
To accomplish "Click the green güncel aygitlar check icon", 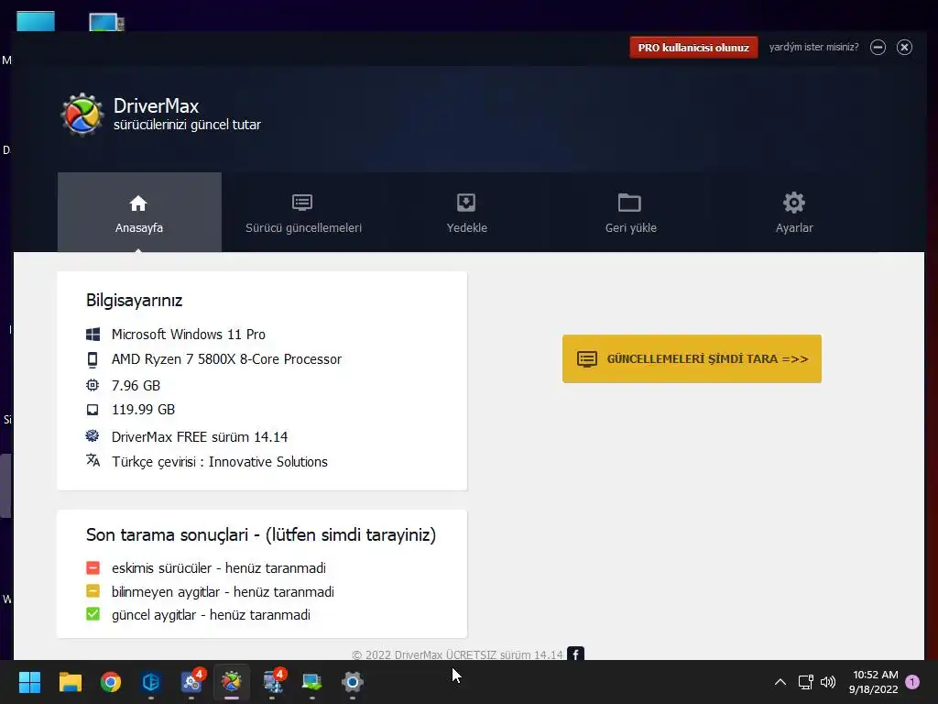I will pyautogui.click(x=93, y=614).
